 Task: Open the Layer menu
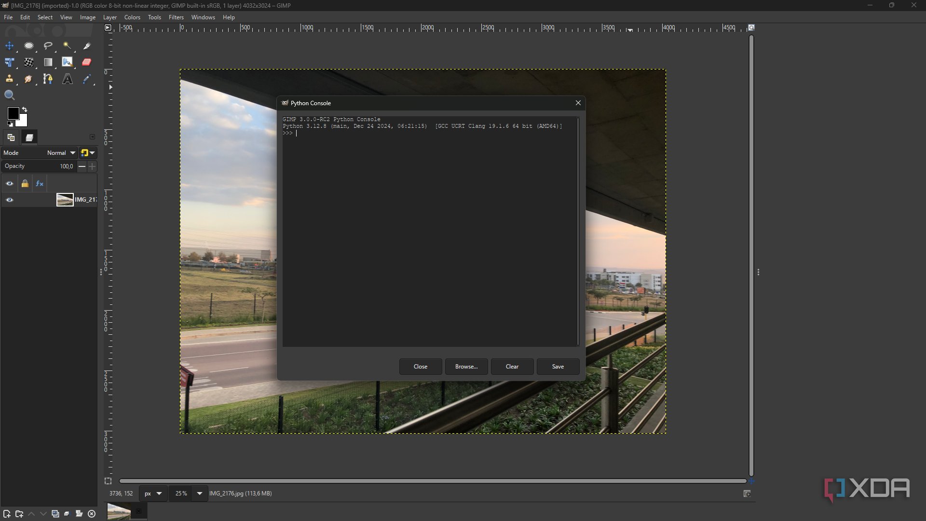(110, 17)
